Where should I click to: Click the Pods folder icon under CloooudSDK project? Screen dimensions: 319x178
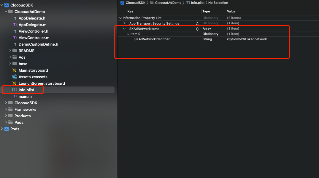11,122
